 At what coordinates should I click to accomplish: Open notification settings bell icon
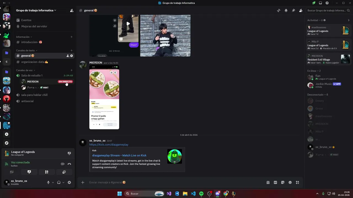(286, 10)
